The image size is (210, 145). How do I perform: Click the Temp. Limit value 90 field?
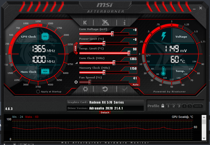click(134, 49)
